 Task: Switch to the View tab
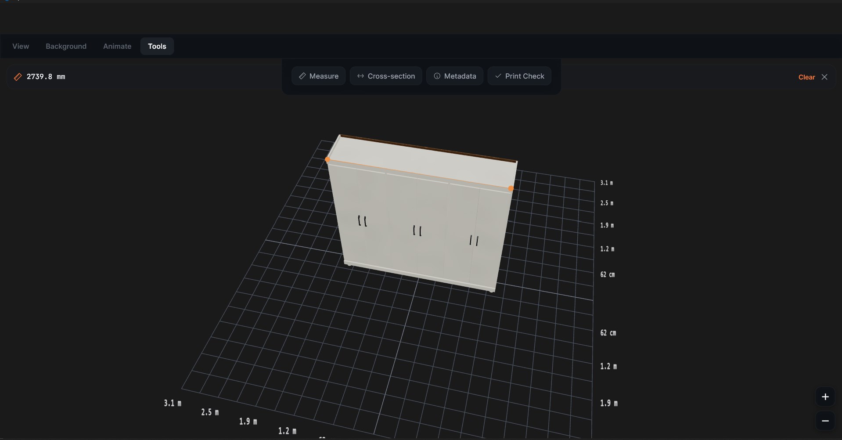(21, 46)
